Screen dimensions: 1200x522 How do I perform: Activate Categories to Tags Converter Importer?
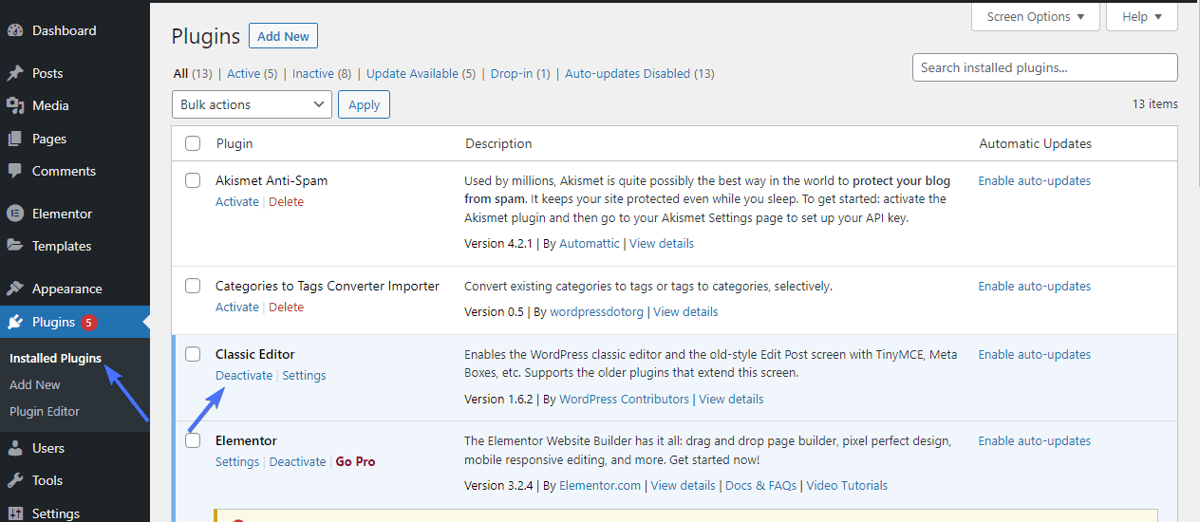pos(237,307)
